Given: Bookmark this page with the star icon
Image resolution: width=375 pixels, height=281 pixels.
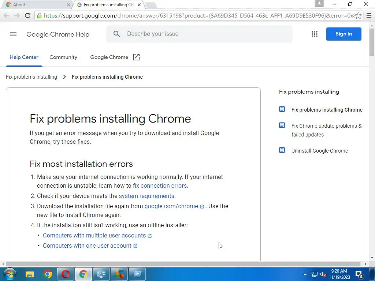Looking at the screenshot, I should [x=358, y=15].
